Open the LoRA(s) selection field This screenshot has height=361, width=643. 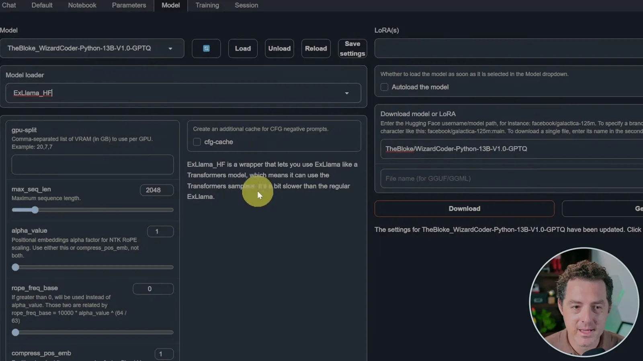pos(509,48)
